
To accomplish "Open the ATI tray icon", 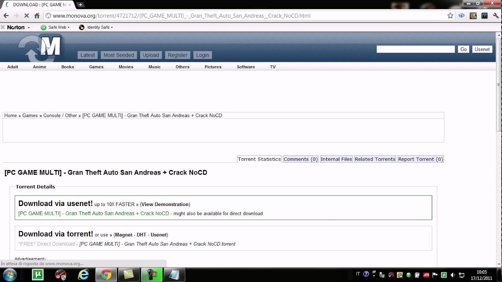I will [426, 275].
